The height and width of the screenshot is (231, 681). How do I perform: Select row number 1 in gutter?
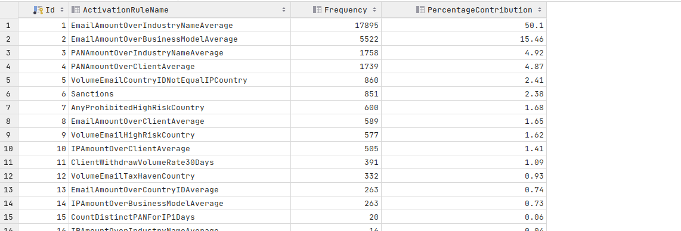[9, 26]
